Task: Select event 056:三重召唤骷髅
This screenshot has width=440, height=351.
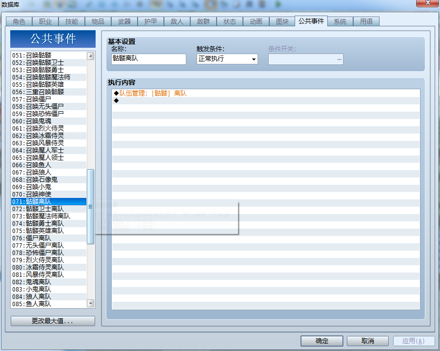Action: coord(49,92)
